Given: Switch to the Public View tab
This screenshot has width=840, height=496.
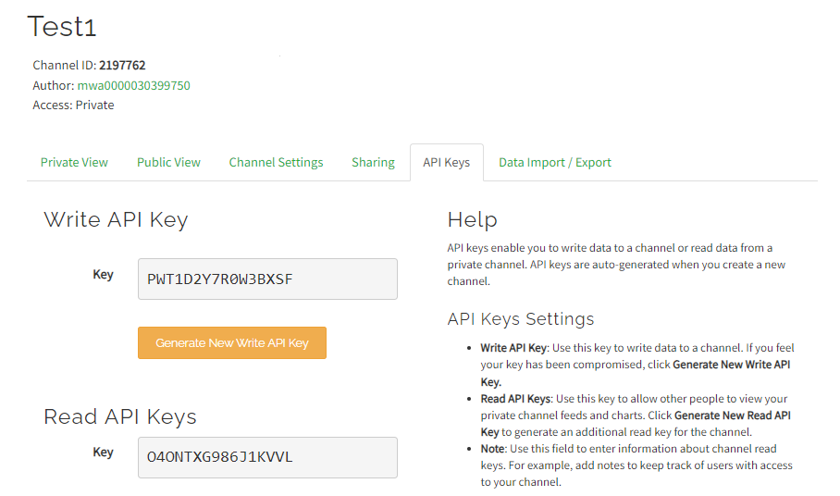Looking at the screenshot, I should click(168, 162).
